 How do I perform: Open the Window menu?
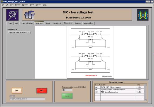tap(38, 5)
